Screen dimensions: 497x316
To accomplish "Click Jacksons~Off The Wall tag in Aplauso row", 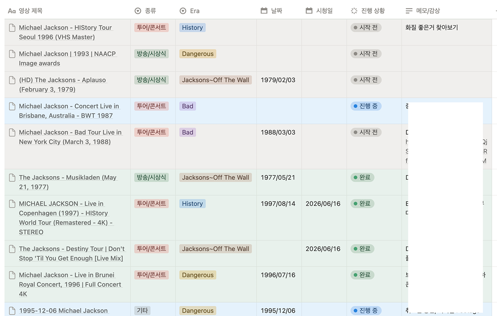I will (x=216, y=80).
